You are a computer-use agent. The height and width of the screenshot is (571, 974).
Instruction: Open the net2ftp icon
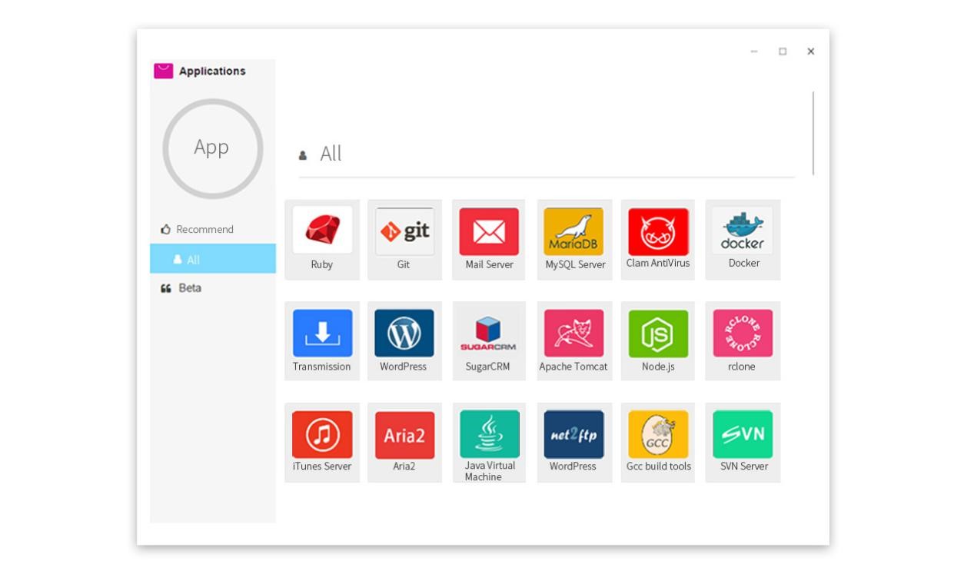(573, 434)
